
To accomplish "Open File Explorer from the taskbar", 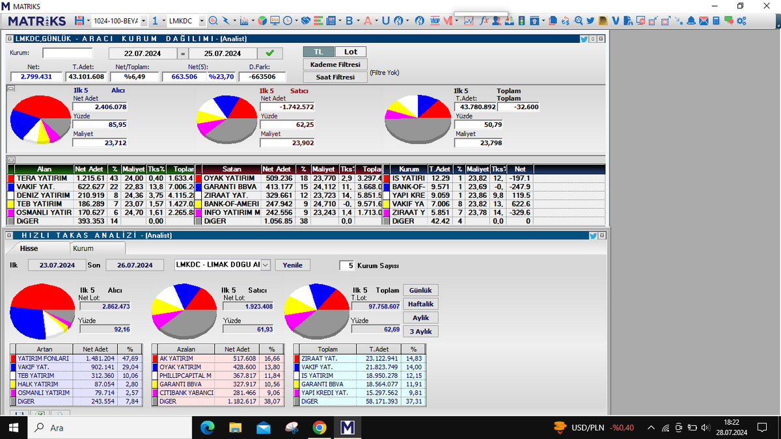I will (x=236, y=427).
